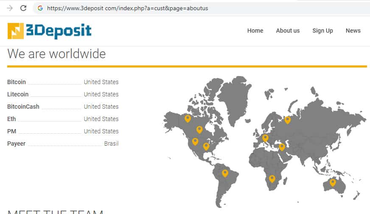Click the map pin in northern Russia
Image resolution: width=370 pixels, height=214 pixels.
pos(287,120)
